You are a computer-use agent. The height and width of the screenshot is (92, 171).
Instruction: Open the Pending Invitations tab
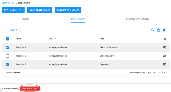tap(138, 19)
